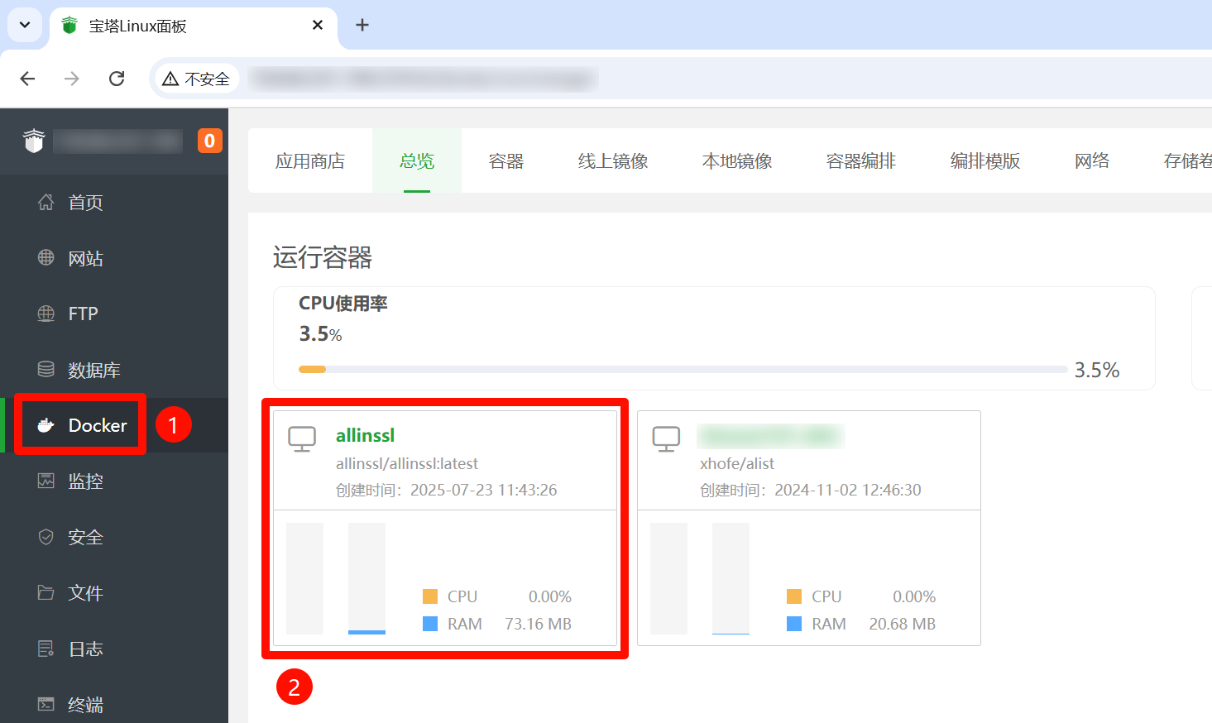Open the 首页 home page
The height and width of the screenshot is (723, 1212).
pos(85,202)
